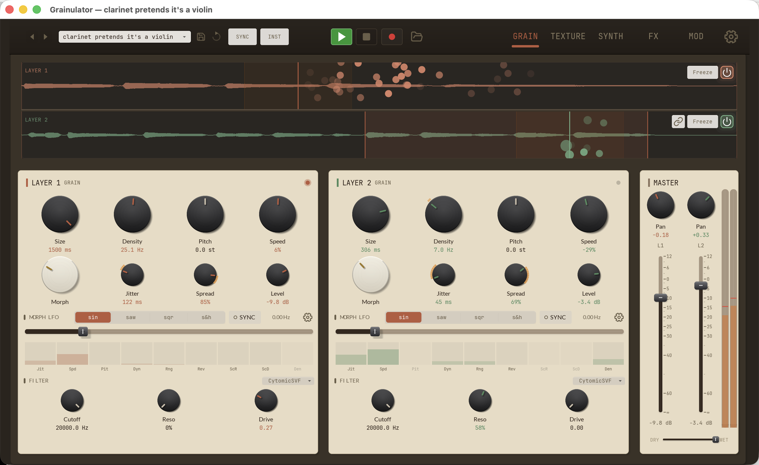Freeze Layer 1
The image size is (759, 465).
tap(702, 72)
